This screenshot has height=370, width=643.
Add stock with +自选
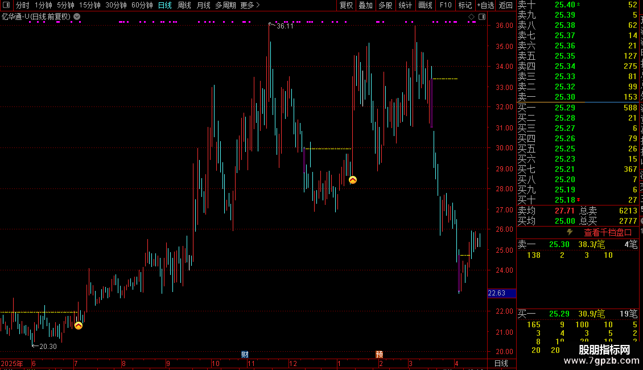485,5
